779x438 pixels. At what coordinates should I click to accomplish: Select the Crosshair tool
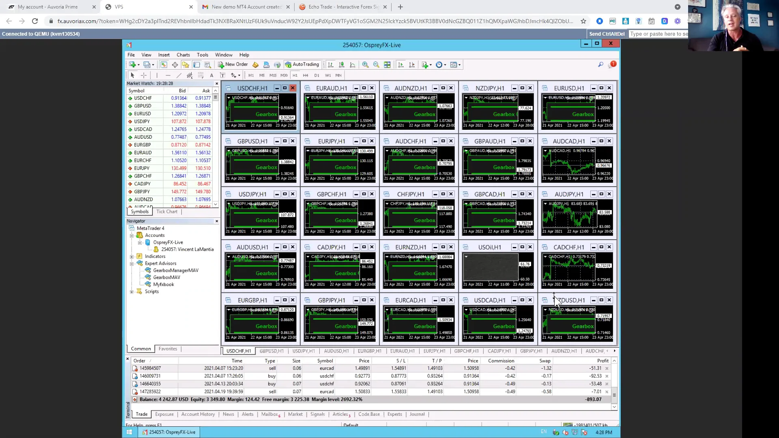tap(144, 75)
